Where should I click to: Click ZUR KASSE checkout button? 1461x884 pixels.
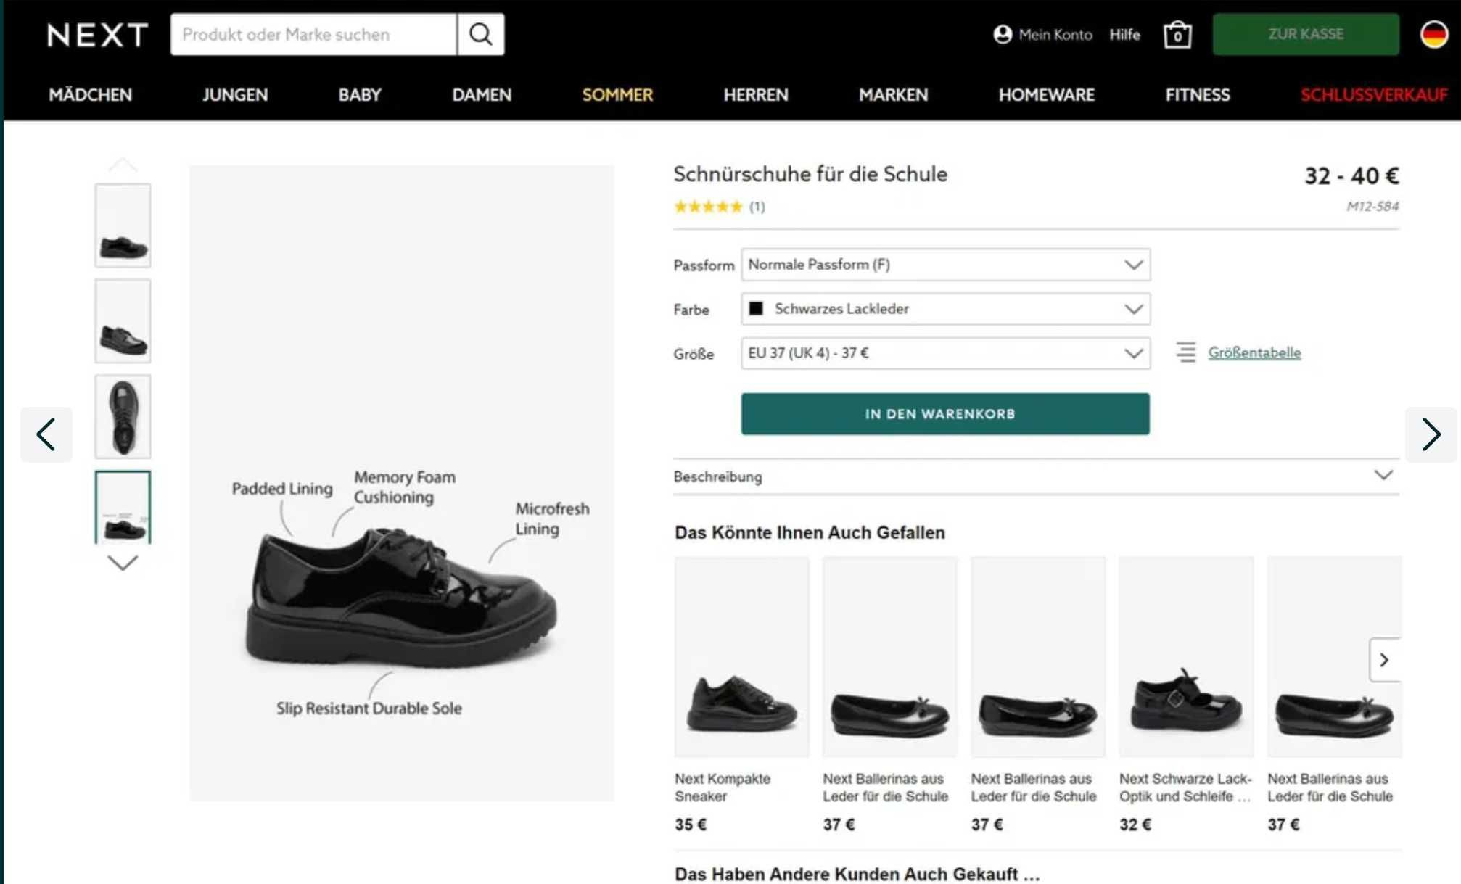coord(1305,34)
